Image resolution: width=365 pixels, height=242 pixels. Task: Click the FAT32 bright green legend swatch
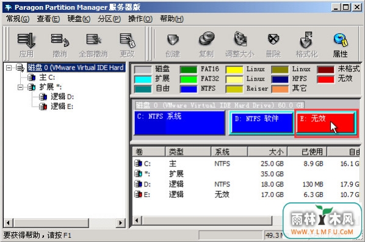coord(189,79)
